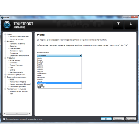Click the TrustPort tools logo icon

click(7, 25)
